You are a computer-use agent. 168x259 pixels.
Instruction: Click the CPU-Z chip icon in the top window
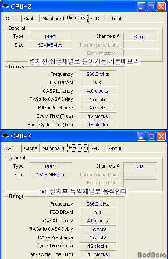pos(5,7)
